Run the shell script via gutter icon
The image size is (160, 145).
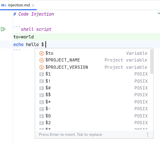click(x=3, y=29)
